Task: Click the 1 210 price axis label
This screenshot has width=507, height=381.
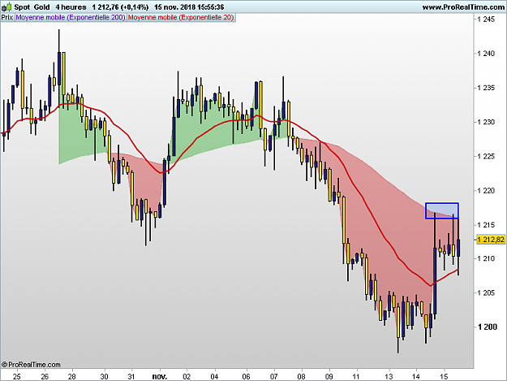Action: [x=486, y=258]
